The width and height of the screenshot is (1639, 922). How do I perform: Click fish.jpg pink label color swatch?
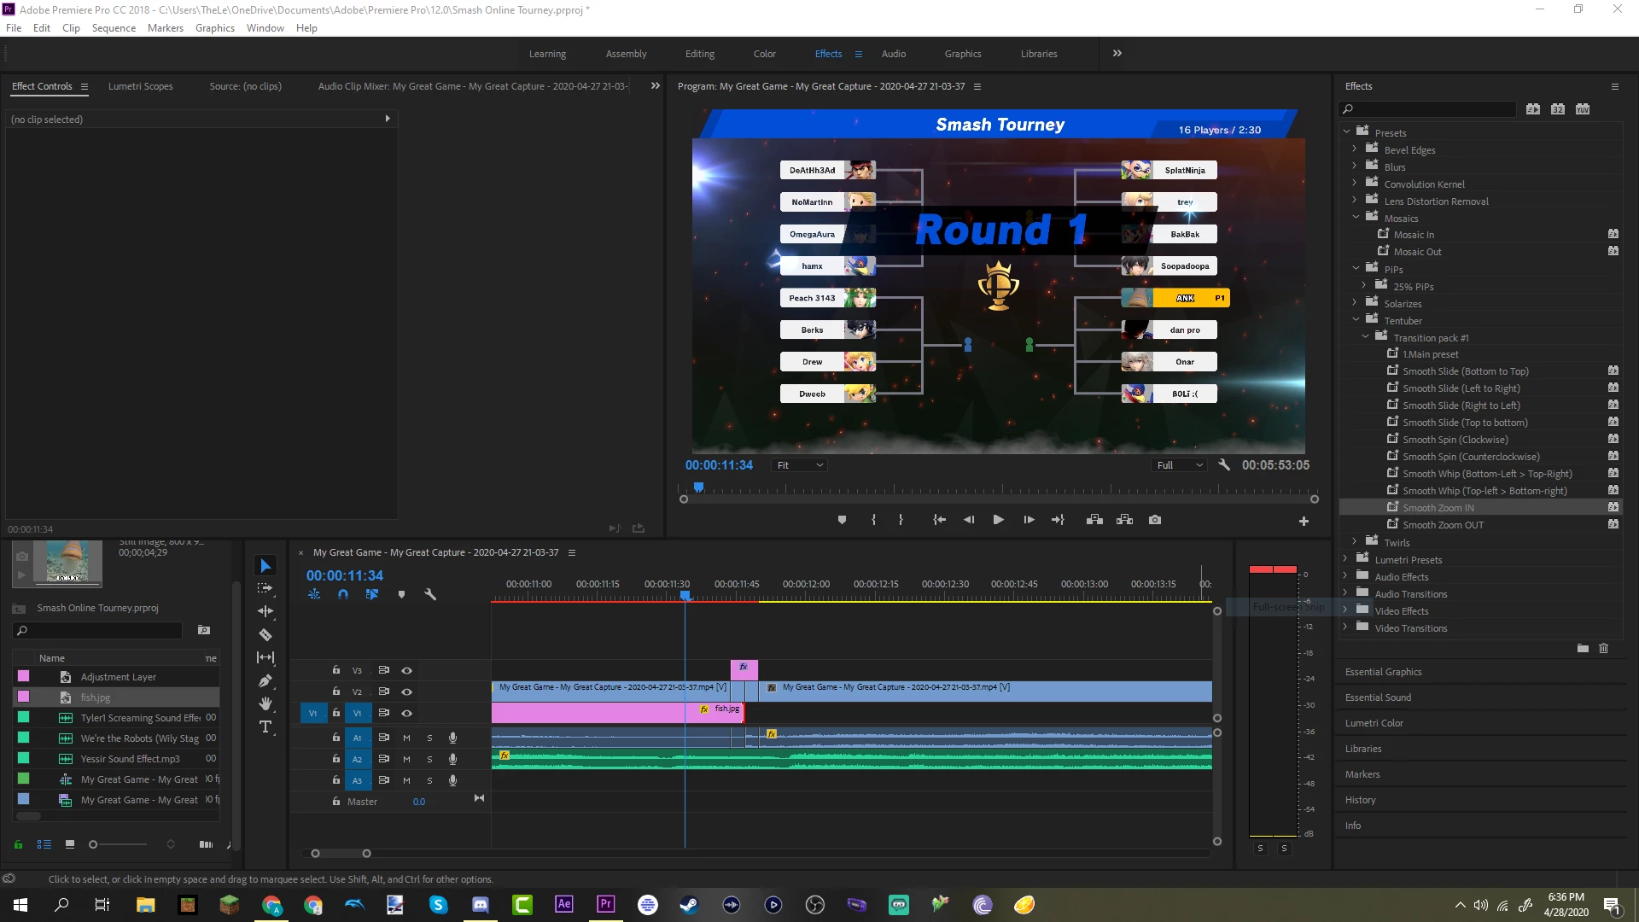[23, 697]
